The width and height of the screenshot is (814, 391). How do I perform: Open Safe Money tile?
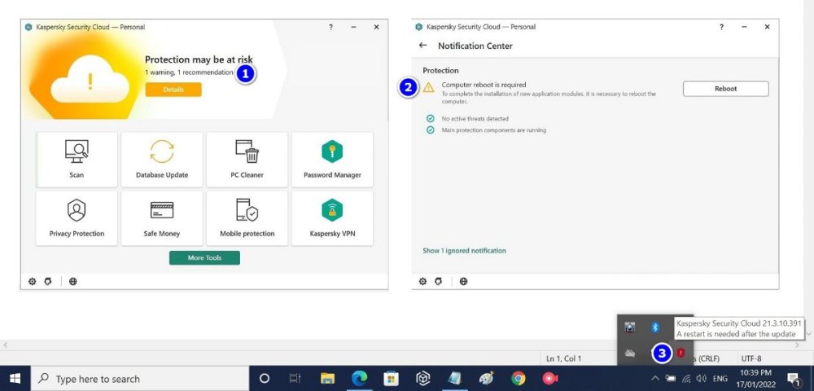coord(162,218)
